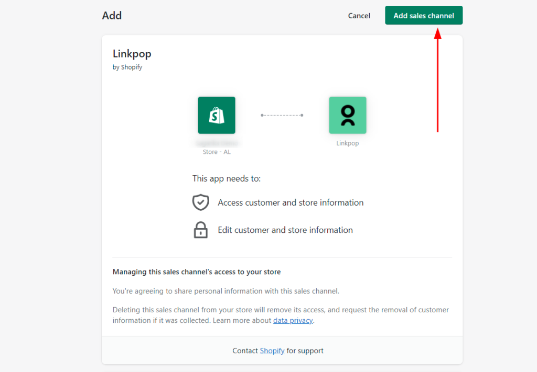
Task: Cancel adding the sales channel
Action: pos(359,16)
